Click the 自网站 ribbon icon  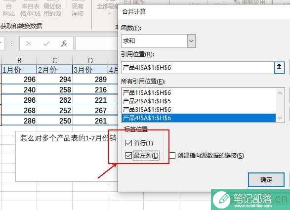8,9
